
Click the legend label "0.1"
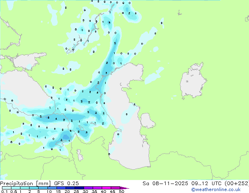point(4,191)
